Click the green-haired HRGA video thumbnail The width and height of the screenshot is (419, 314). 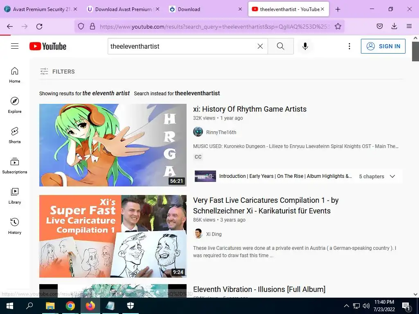click(113, 145)
